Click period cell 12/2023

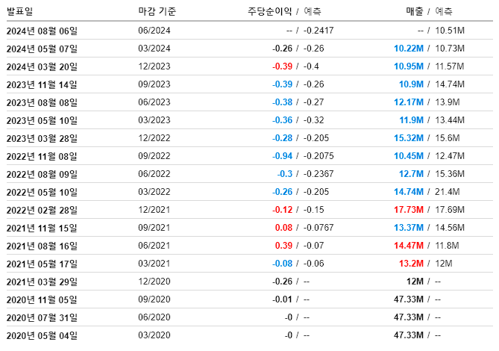tap(154, 66)
